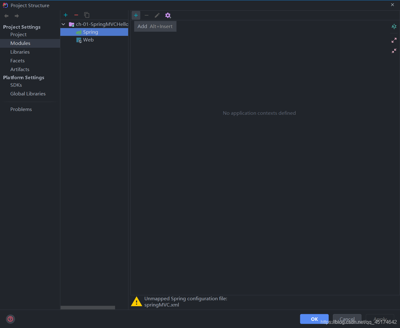The width and height of the screenshot is (400, 328).
Task: Select the Web facet
Action: click(x=94, y=40)
